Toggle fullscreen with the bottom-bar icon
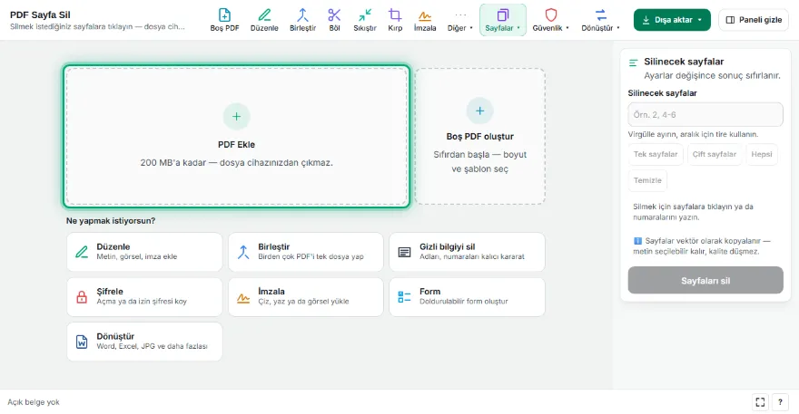799x414 pixels. (x=760, y=402)
